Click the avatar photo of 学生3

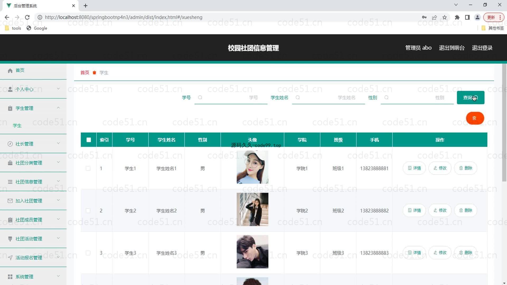[x=252, y=251]
